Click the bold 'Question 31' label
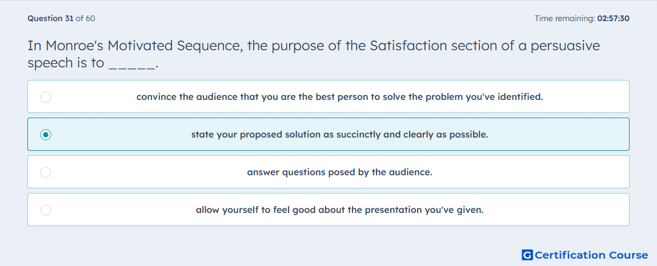This screenshot has width=657, height=266. click(x=50, y=18)
